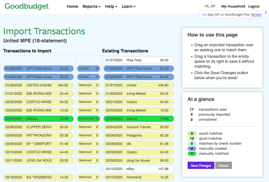Select existing Costco 54.93 transaction
The width and height of the screenshot is (269, 182).
pyautogui.click(x=139, y=102)
